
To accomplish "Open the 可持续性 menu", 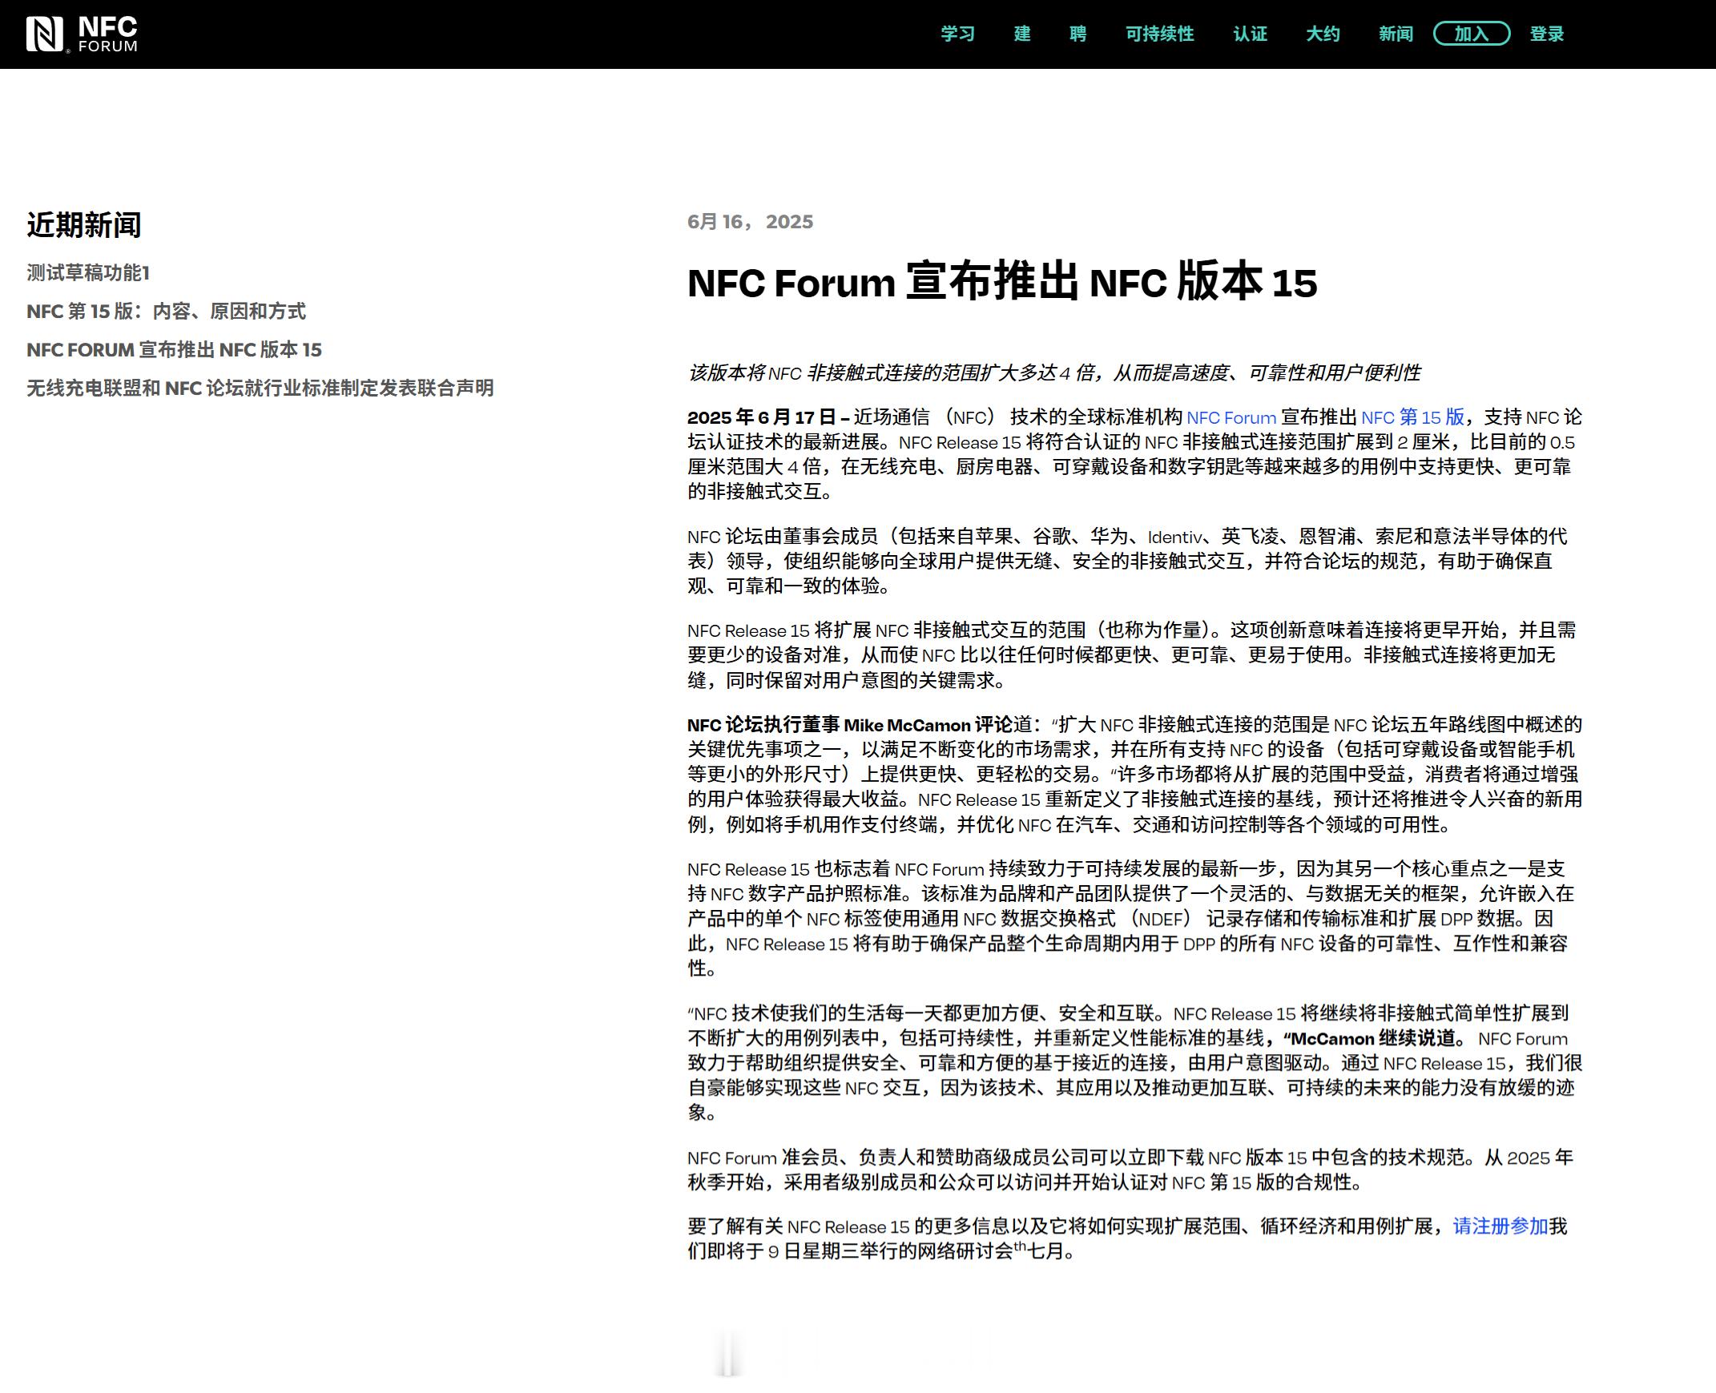I will 1159,34.
